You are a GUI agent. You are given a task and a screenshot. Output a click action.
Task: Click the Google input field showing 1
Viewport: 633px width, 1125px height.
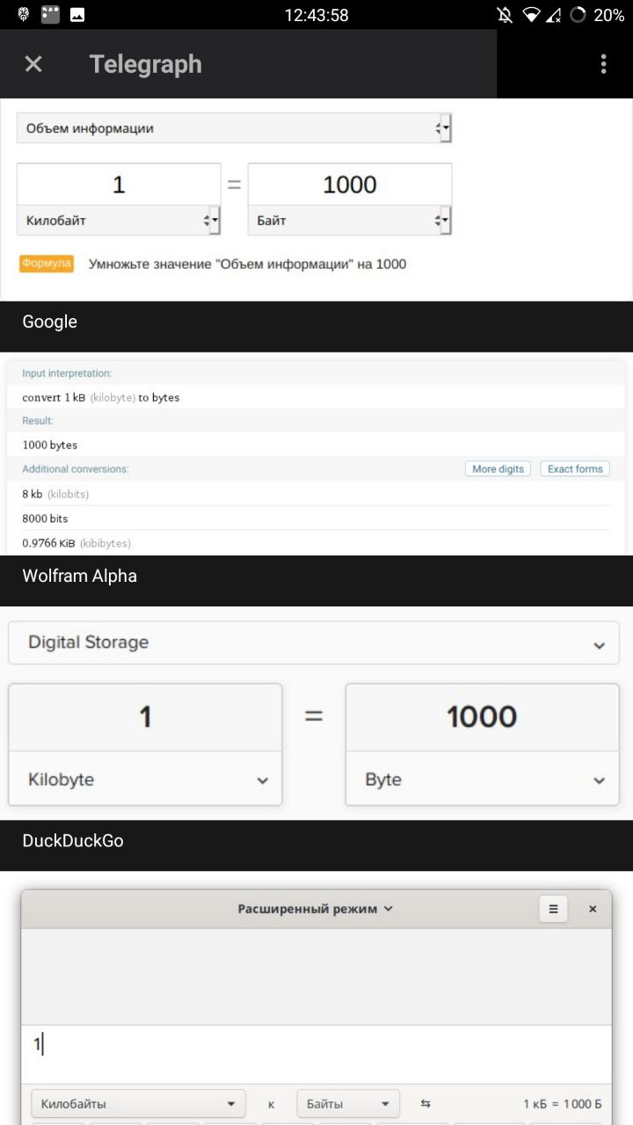pyautogui.click(x=119, y=185)
